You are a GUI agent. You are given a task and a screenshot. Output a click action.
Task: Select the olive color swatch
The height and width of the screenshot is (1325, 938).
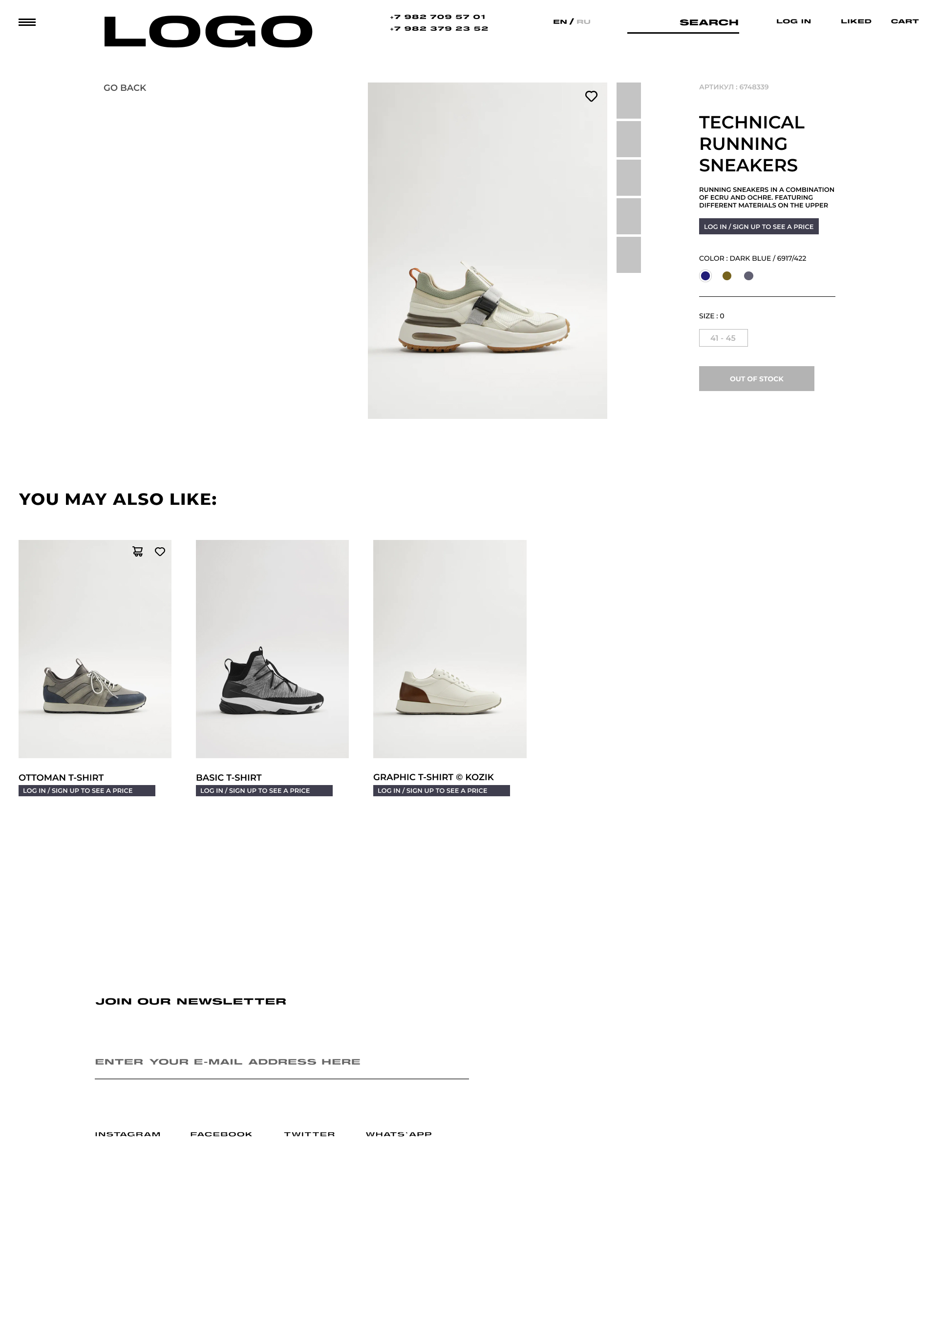[x=726, y=276]
